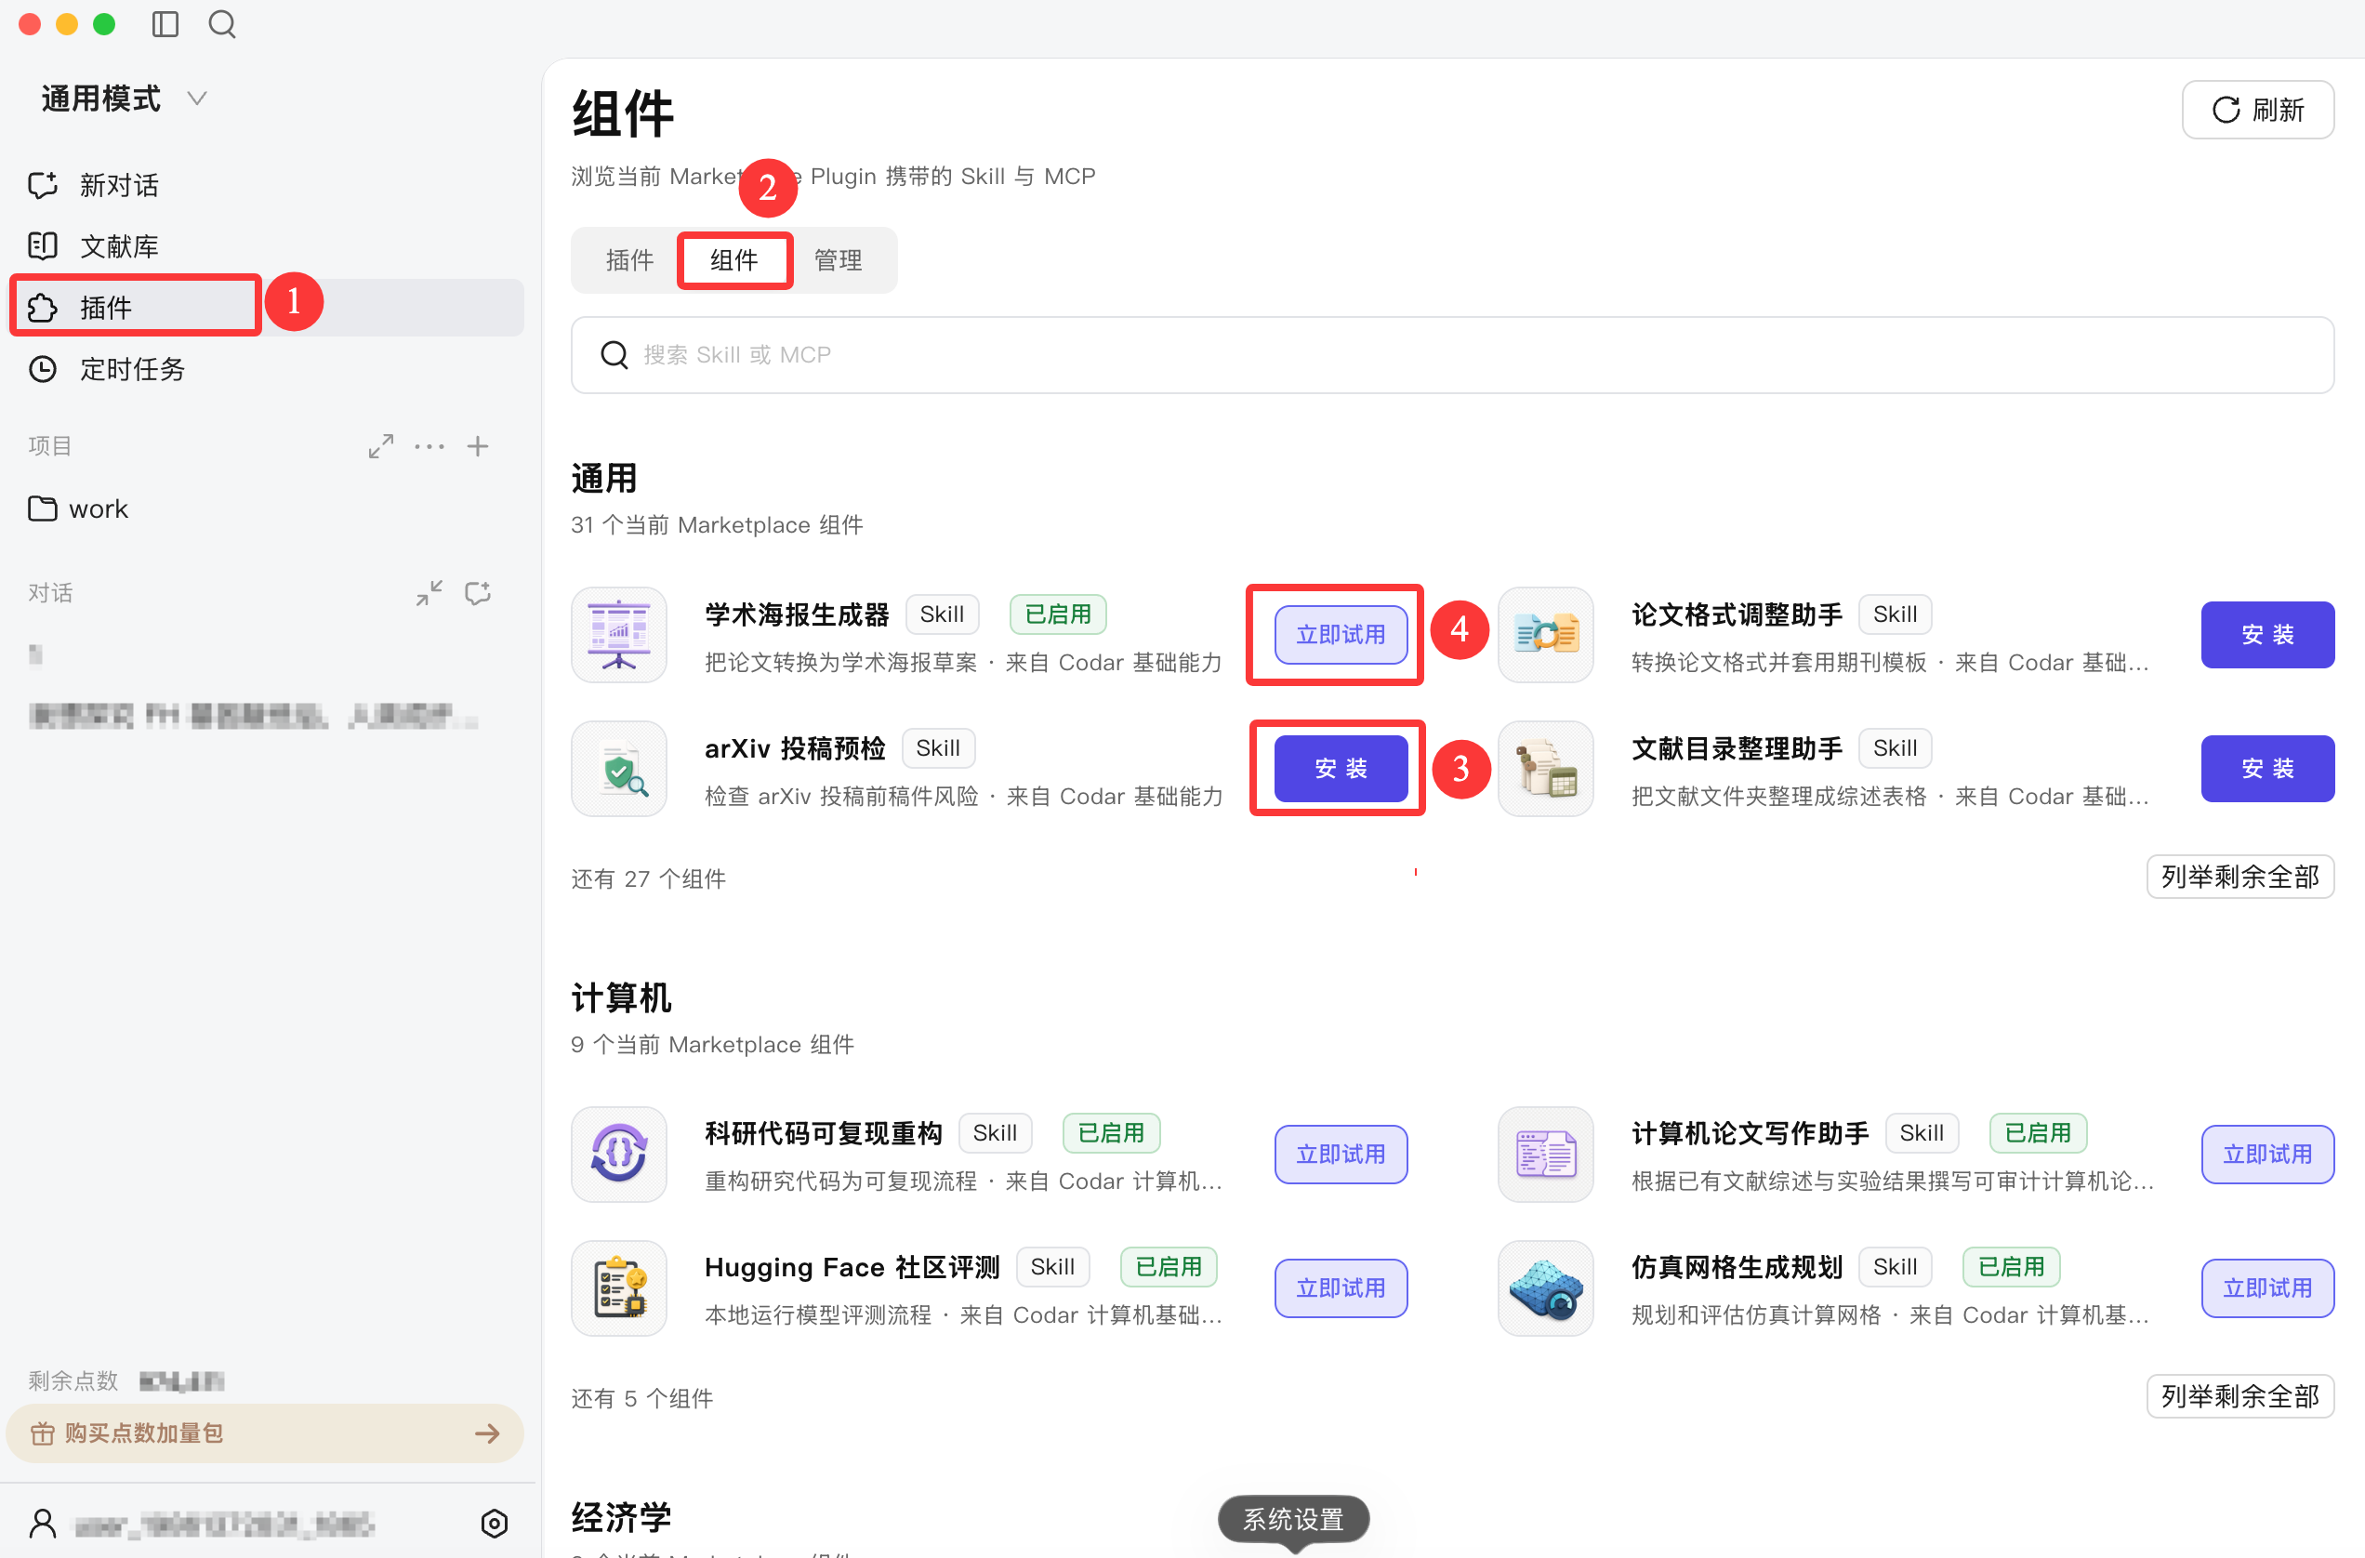2365x1558 pixels.
Task: Focus the 搜索 Skill 或 MCP field
Action: pyautogui.click(x=1452, y=355)
